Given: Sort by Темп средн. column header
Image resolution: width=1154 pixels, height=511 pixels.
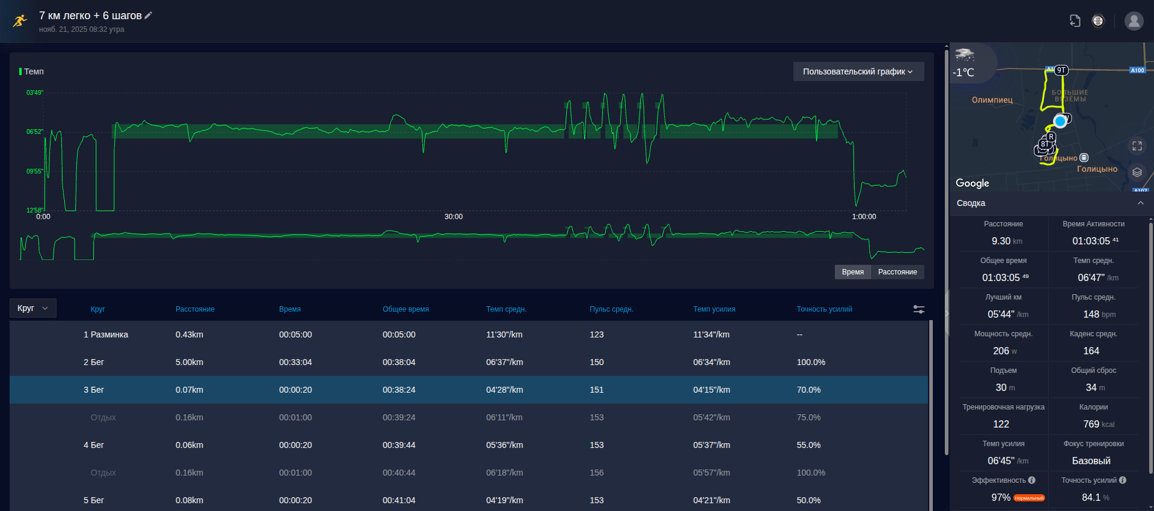Looking at the screenshot, I should [x=506, y=309].
